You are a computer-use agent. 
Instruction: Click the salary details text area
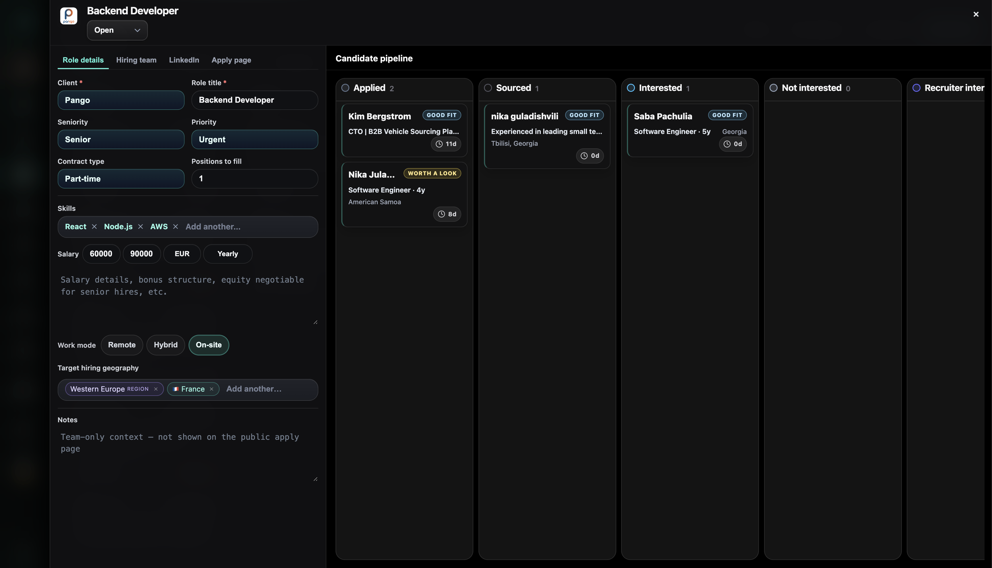pos(188,298)
